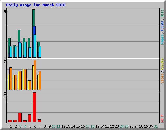
Task: Click green day label 24 on the x-axis
Action: (x=122, y=126)
